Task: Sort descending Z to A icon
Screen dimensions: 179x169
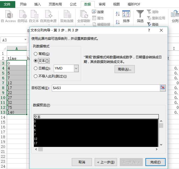Action: [x=118, y=22]
